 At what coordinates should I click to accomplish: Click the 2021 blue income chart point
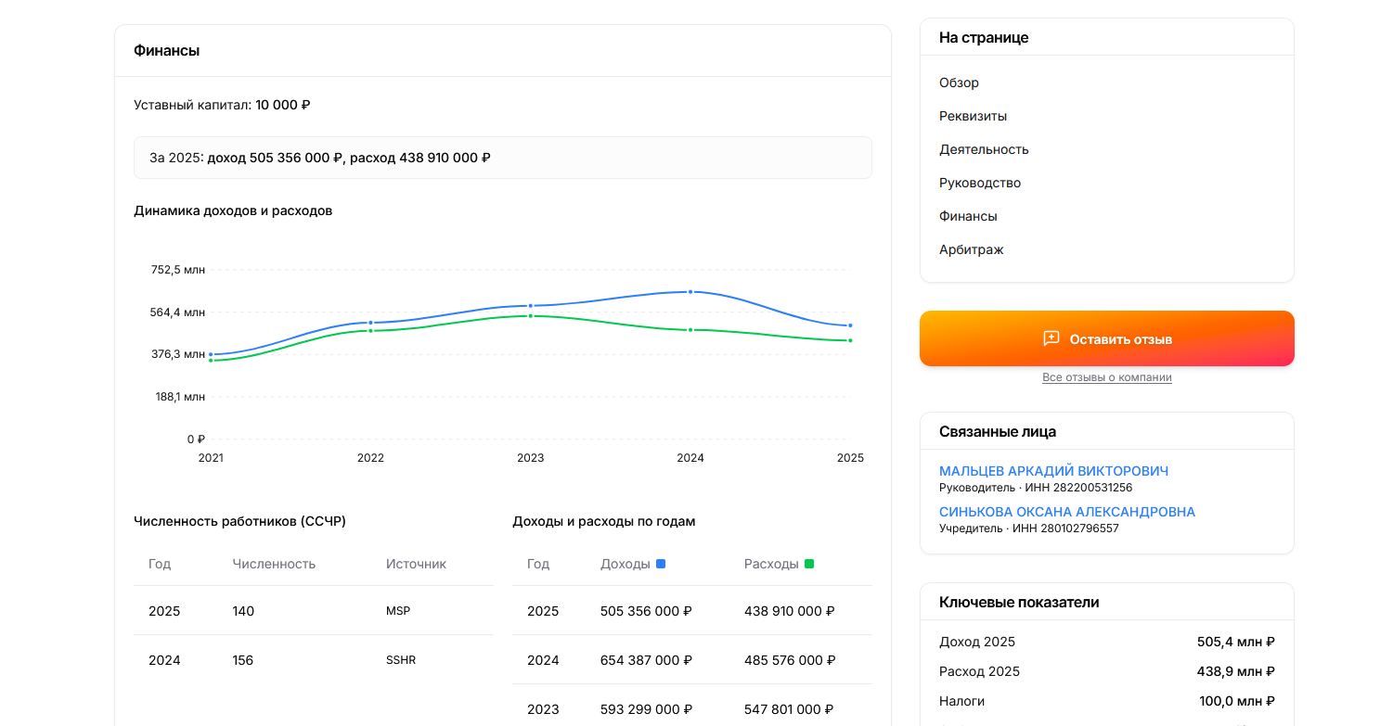tap(211, 354)
